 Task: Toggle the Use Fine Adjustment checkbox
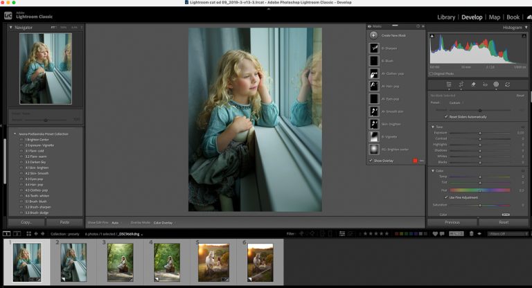pyautogui.click(x=445, y=197)
